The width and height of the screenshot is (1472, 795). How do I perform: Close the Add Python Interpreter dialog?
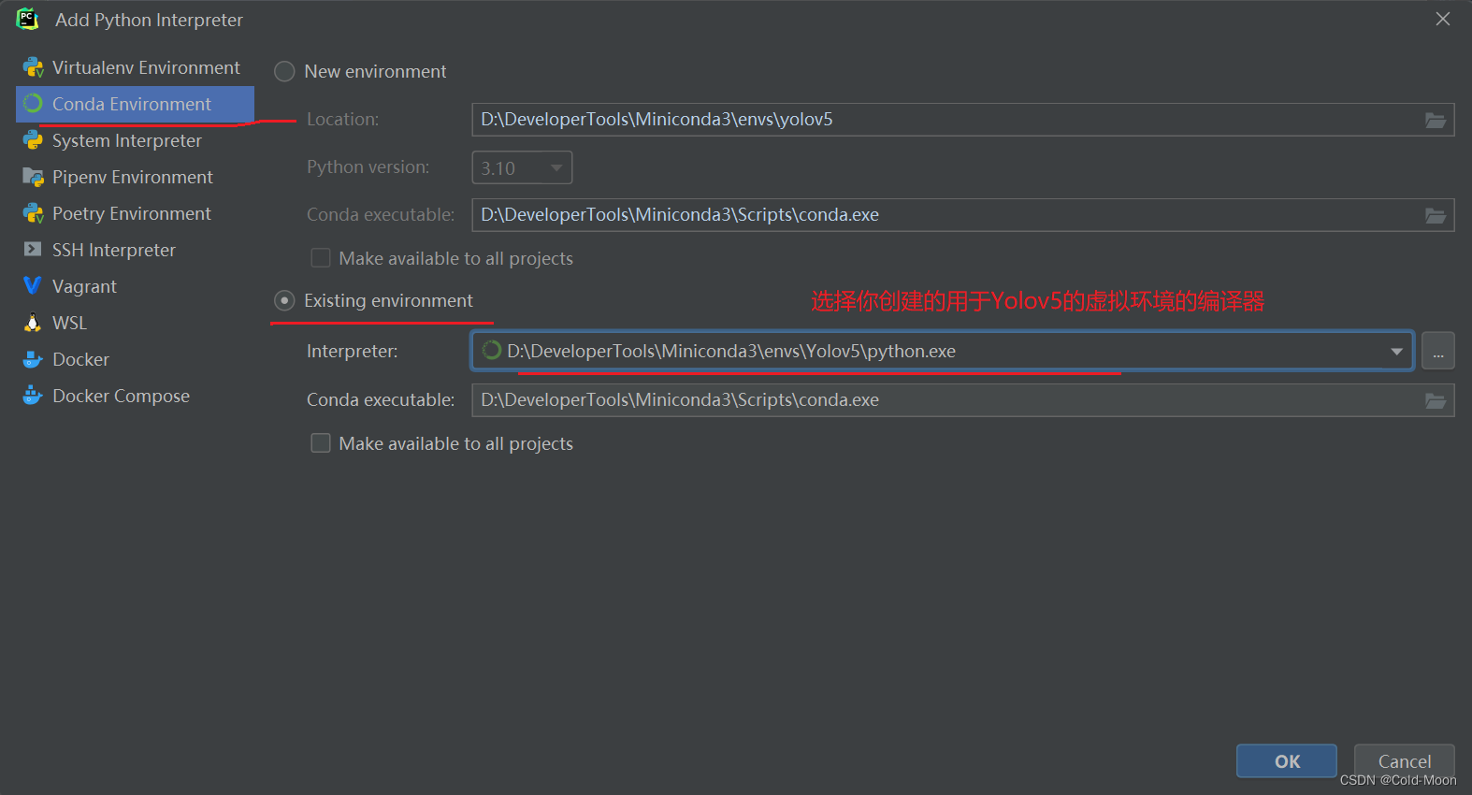[1443, 19]
